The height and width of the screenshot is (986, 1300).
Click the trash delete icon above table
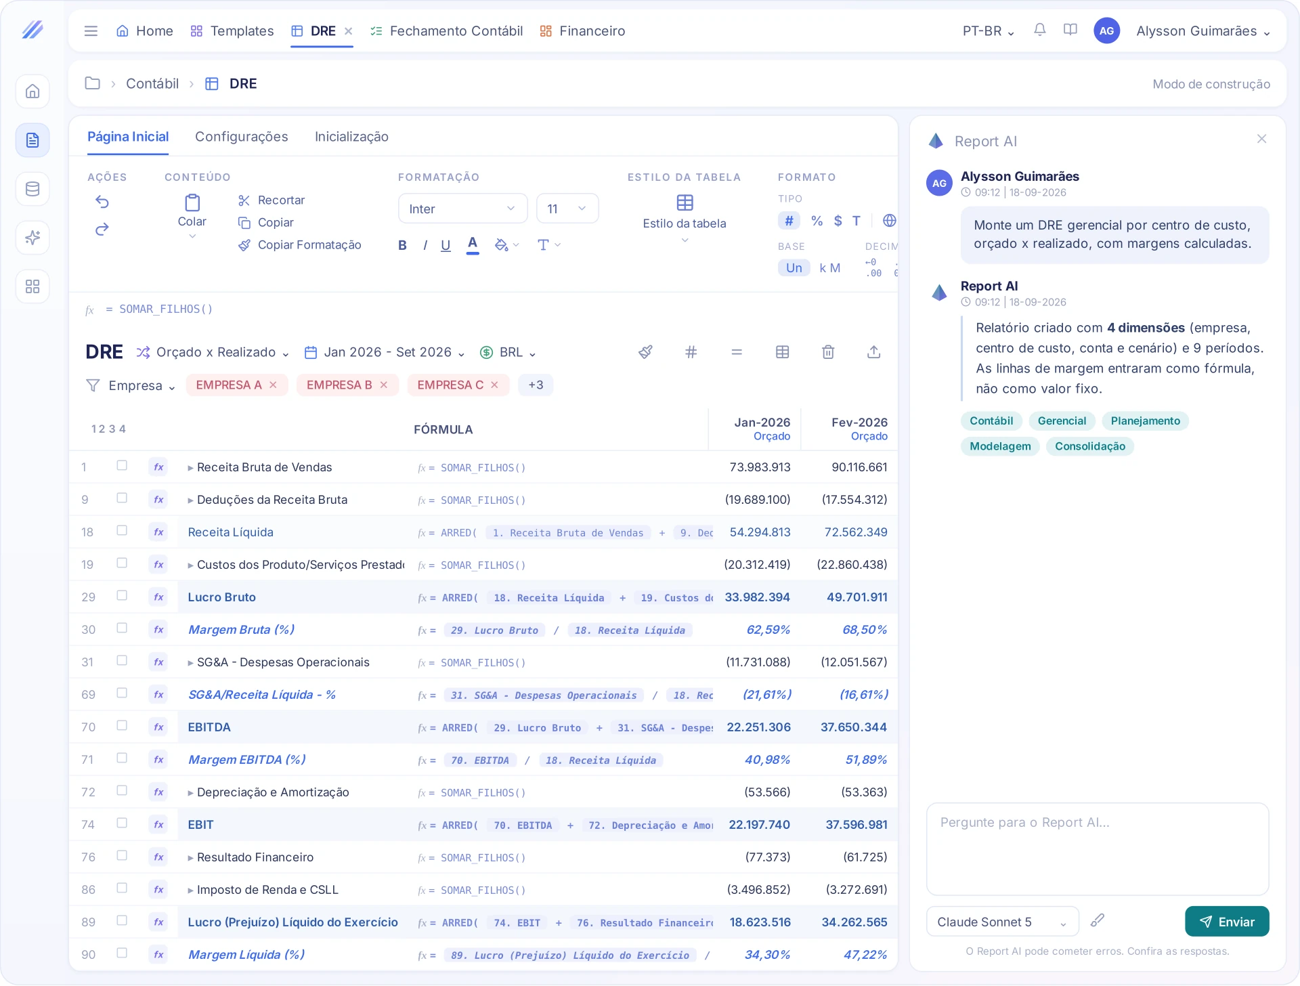pyautogui.click(x=828, y=352)
